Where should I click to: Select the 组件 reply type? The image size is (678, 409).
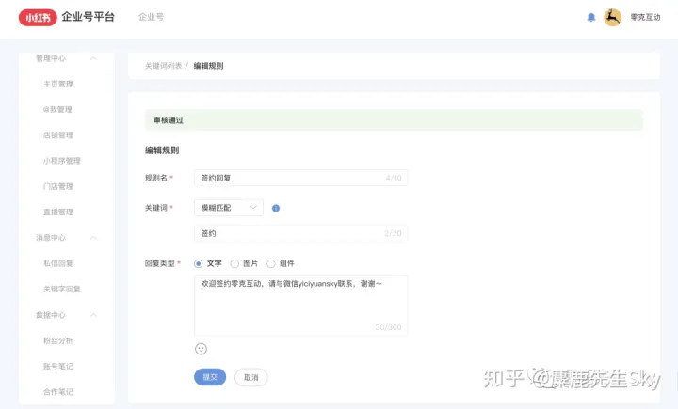pyautogui.click(x=271, y=263)
